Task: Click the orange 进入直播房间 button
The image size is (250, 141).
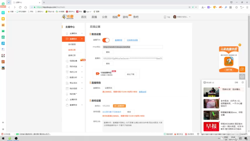Action: (x=119, y=106)
